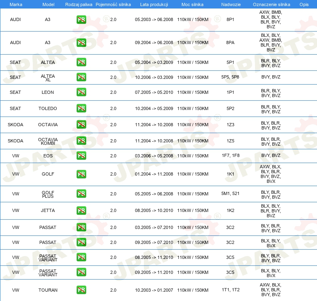Click production years 03.2006 -> 05.2008
This screenshot has height=301, width=317.
tap(154, 156)
